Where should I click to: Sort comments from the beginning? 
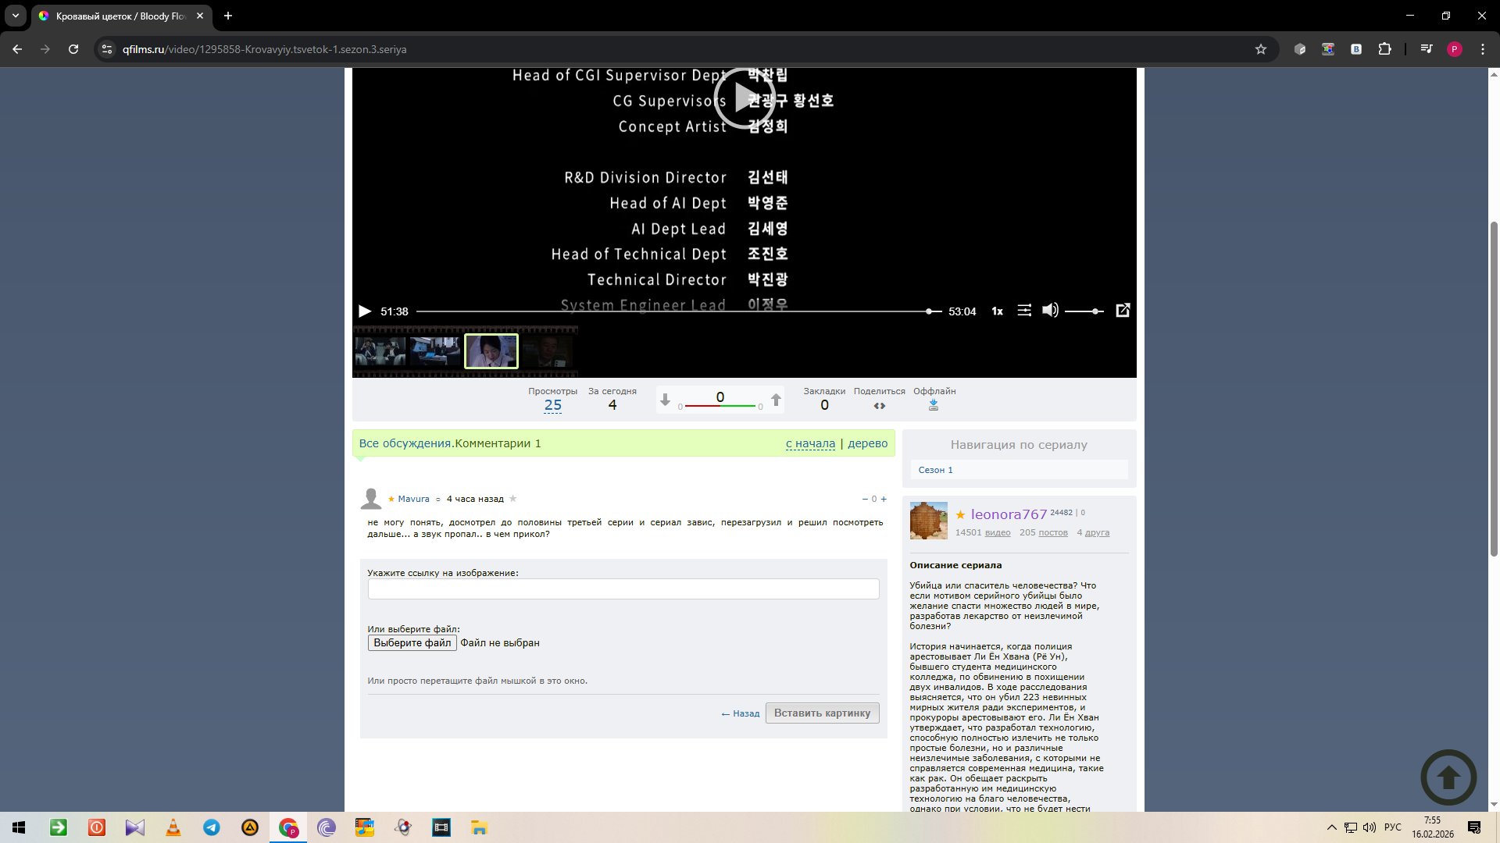click(x=810, y=443)
